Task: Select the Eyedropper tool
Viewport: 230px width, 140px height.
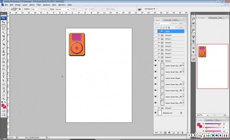Action: point(3,91)
